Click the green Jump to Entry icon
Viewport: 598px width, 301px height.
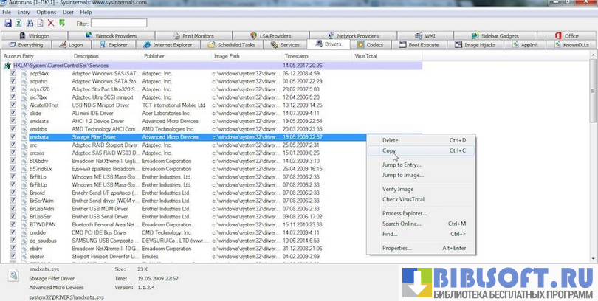[x=62, y=24]
